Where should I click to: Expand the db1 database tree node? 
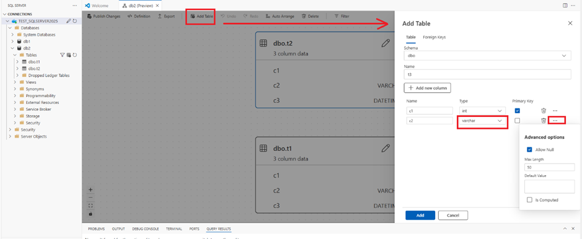[12, 41]
